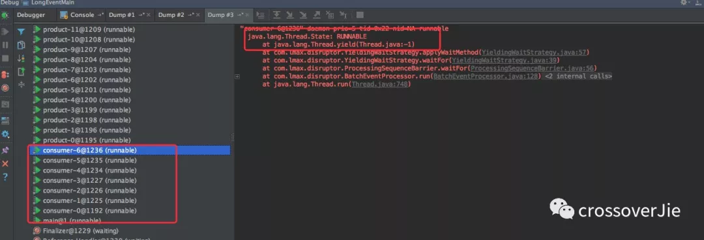704x240 pixels.
Task: Click the Filter threads funnel icon
Action: [21, 32]
